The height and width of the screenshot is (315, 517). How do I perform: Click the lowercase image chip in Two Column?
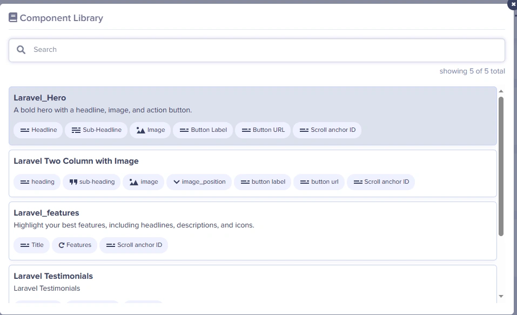tap(143, 182)
